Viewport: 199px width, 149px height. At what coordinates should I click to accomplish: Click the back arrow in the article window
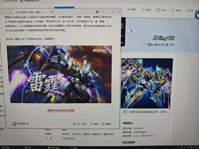[2, 12]
